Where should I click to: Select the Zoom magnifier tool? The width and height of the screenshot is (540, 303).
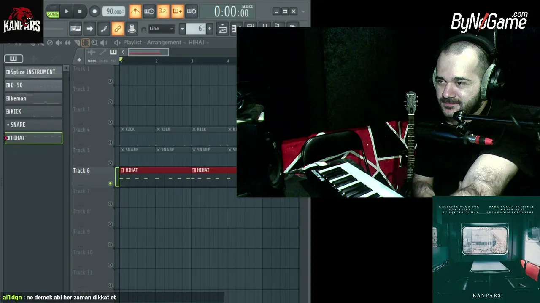(x=94, y=43)
